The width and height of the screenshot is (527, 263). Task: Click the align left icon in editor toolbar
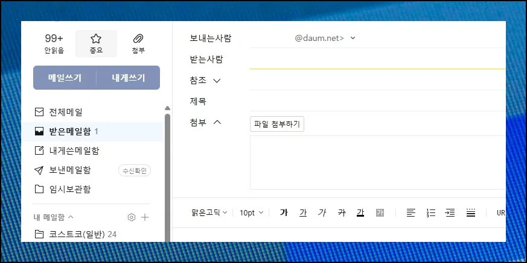click(410, 212)
